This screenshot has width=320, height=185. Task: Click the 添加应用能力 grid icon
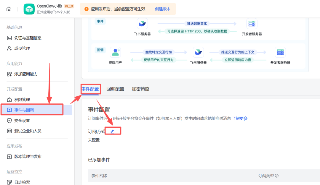click(9, 74)
